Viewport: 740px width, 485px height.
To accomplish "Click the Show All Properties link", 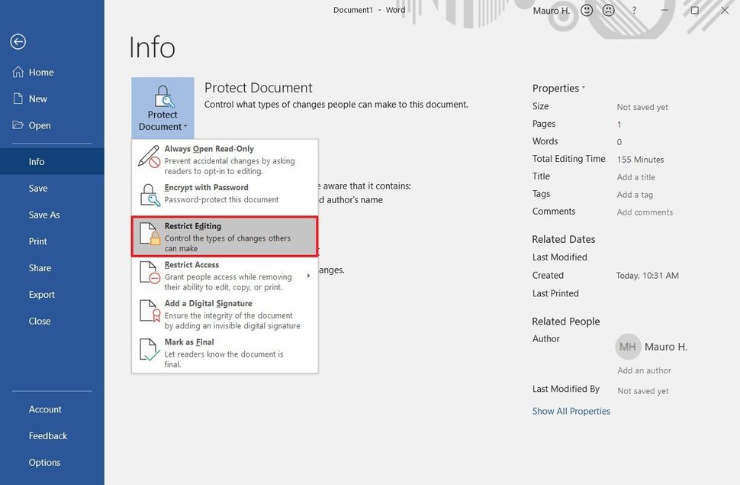I will tap(571, 410).
